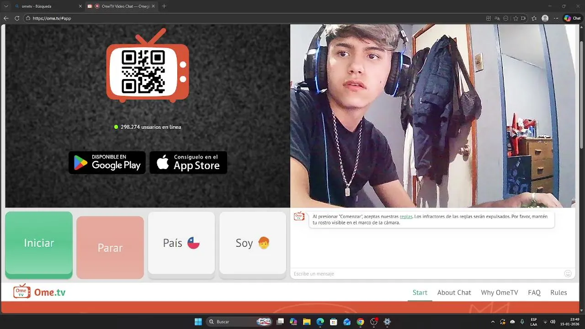Open the País country selector
Viewport: 585px width, 329px height.
click(x=181, y=244)
